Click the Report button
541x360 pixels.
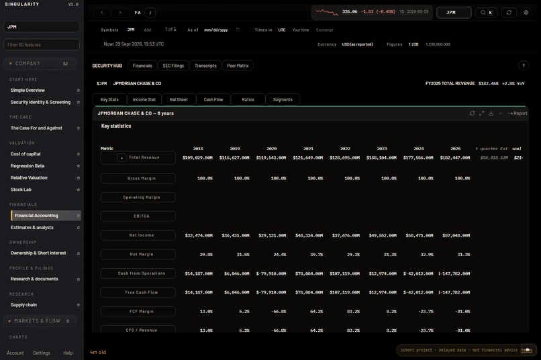518,113
